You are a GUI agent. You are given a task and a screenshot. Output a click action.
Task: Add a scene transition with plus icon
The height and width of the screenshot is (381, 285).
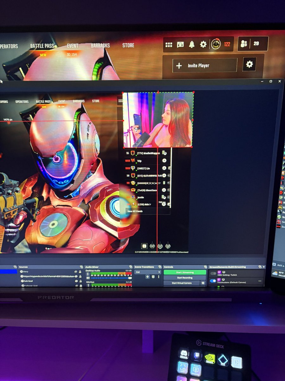147,277
